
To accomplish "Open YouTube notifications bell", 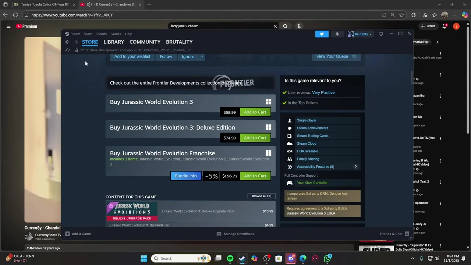I will (x=445, y=26).
